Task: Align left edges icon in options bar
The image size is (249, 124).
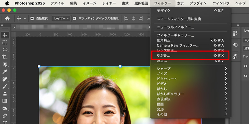Action: [x=126, y=19]
